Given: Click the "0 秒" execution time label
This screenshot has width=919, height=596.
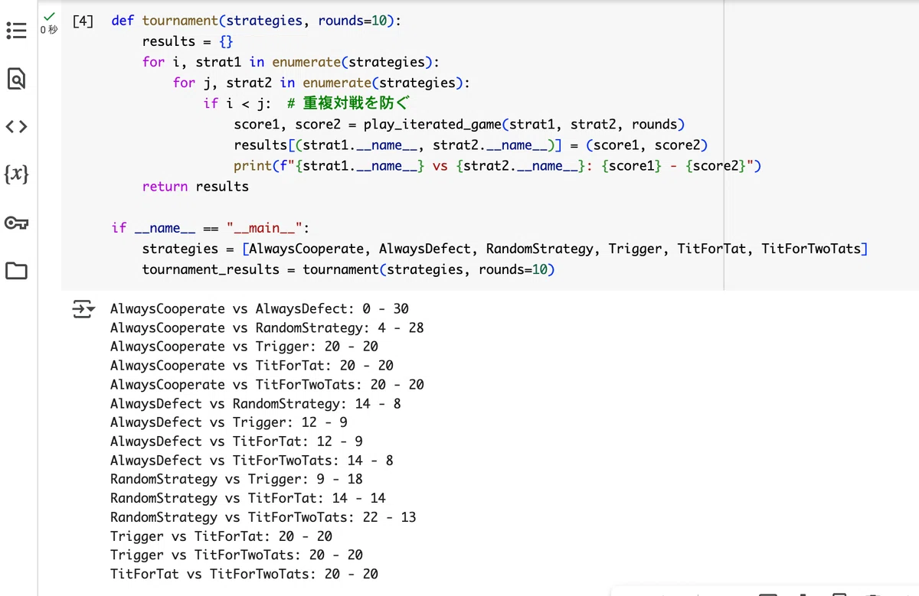Looking at the screenshot, I should tap(49, 30).
